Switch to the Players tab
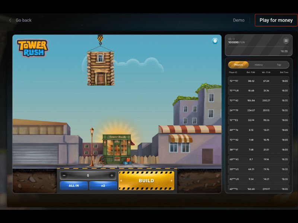 coord(238,65)
